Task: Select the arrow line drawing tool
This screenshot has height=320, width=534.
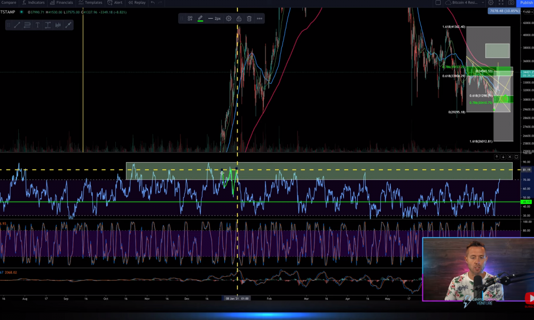Action: (x=68, y=25)
